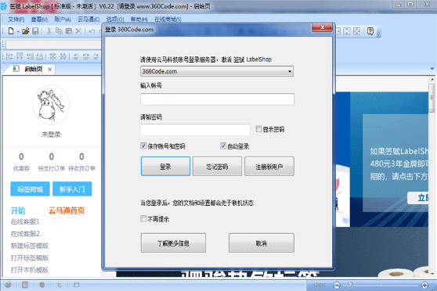Click the zoom in plus button
The image size is (437, 291).
424,285
